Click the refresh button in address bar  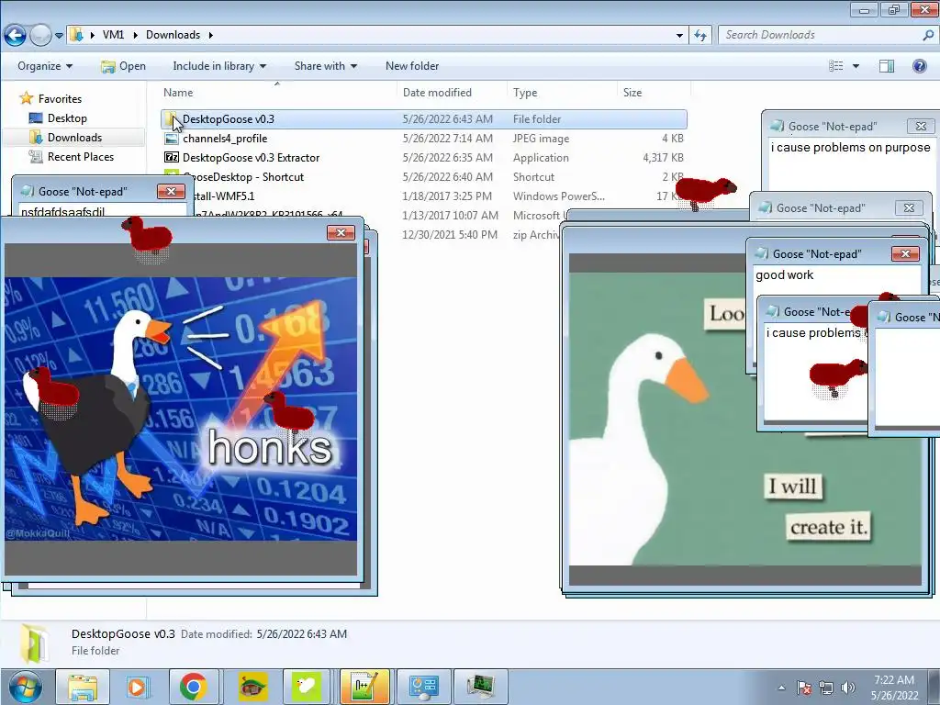point(700,36)
